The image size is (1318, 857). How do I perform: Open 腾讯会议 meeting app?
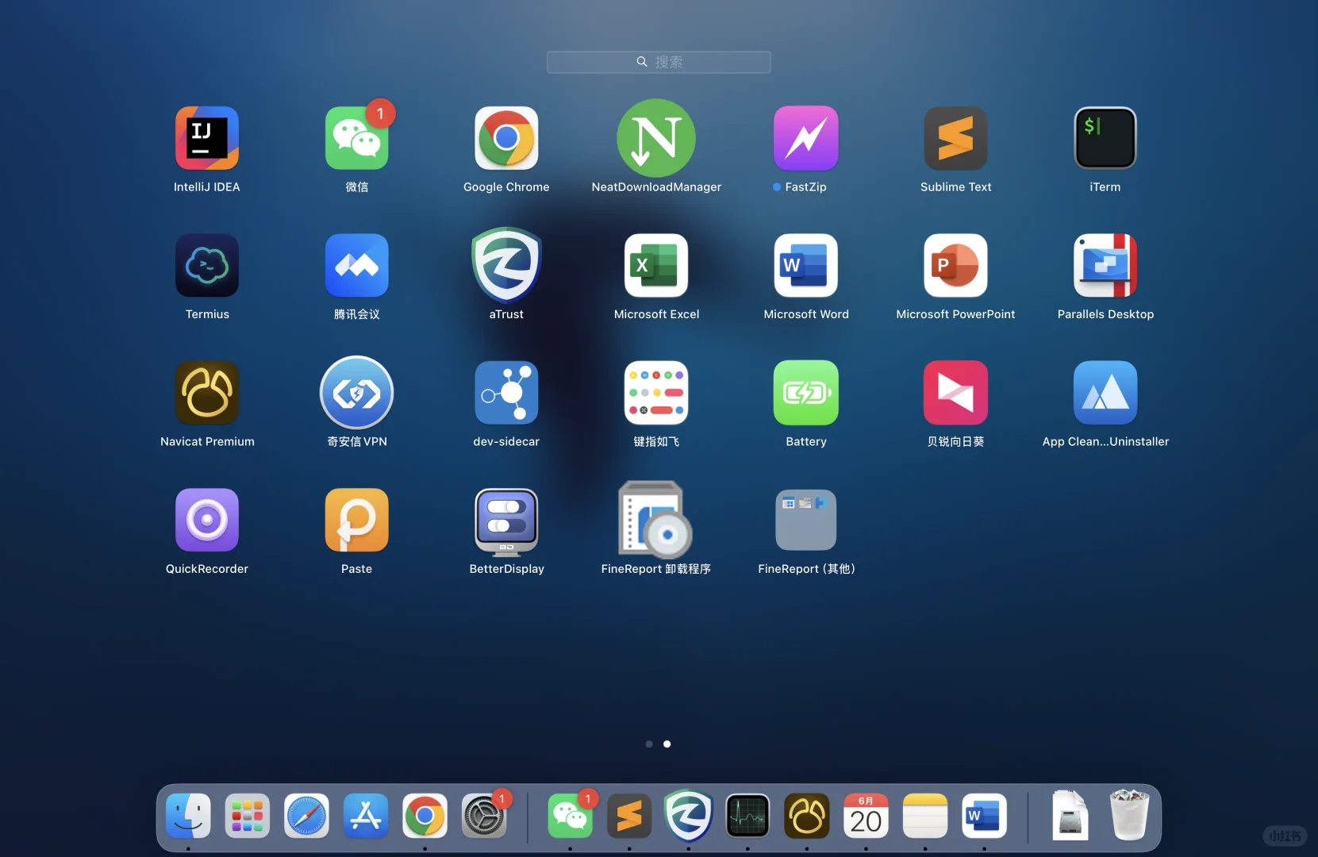coord(357,265)
